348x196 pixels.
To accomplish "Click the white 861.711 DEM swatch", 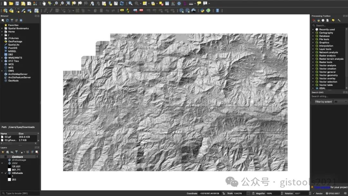I will pyautogui.click(x=9, y=170).
